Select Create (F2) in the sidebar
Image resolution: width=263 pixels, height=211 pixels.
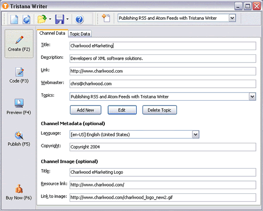(19, 43)
